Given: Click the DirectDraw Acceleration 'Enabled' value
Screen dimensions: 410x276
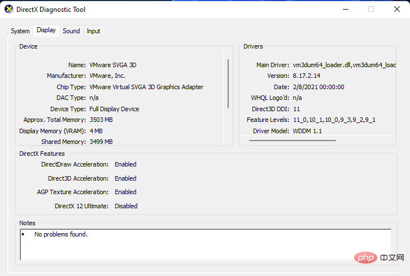Looking at the screenshot, I should pos(125,164).
